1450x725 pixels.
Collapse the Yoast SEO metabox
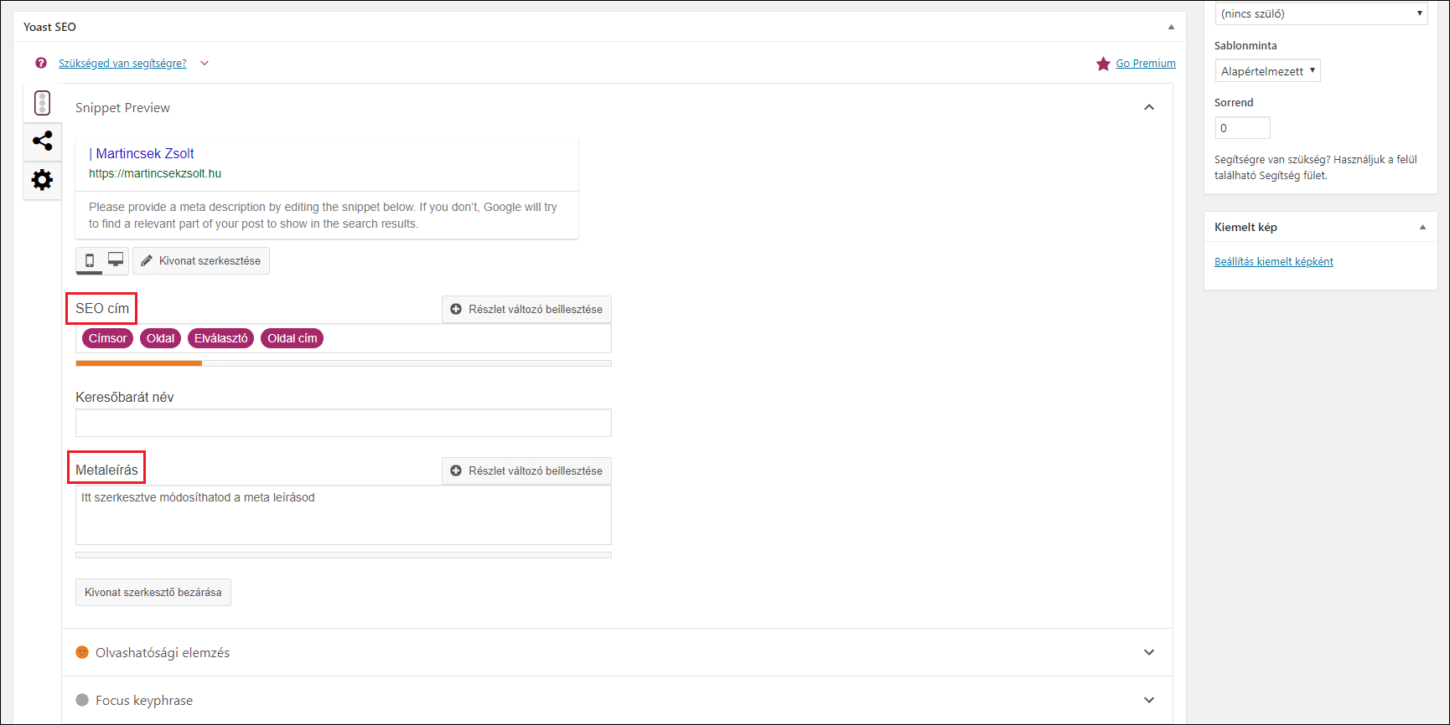1171,27
